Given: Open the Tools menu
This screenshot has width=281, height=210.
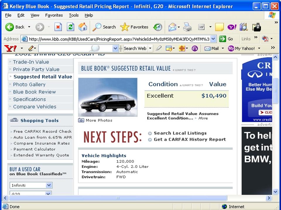Looking at the screenshot, I should point(74,15).
